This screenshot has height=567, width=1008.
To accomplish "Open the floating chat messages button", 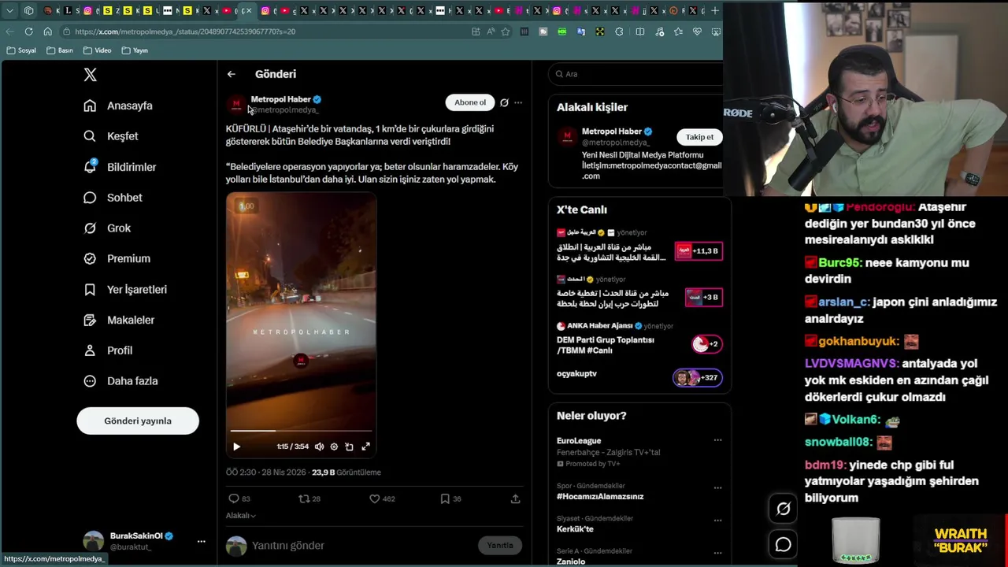I will [783, 544].
